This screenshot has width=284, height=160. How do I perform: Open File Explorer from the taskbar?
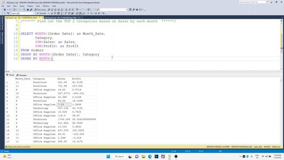click(143, 156)
